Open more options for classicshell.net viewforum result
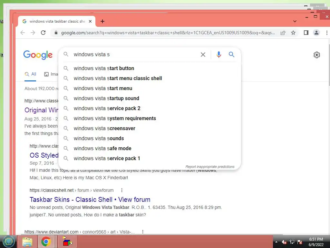Screen dimensions: 330x248 [121, 190]
